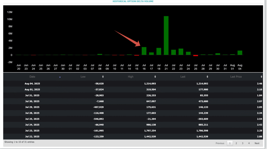Click the Previous pagination button
Image resolution: width=267 pixels, height=149 pixels.
220,143
